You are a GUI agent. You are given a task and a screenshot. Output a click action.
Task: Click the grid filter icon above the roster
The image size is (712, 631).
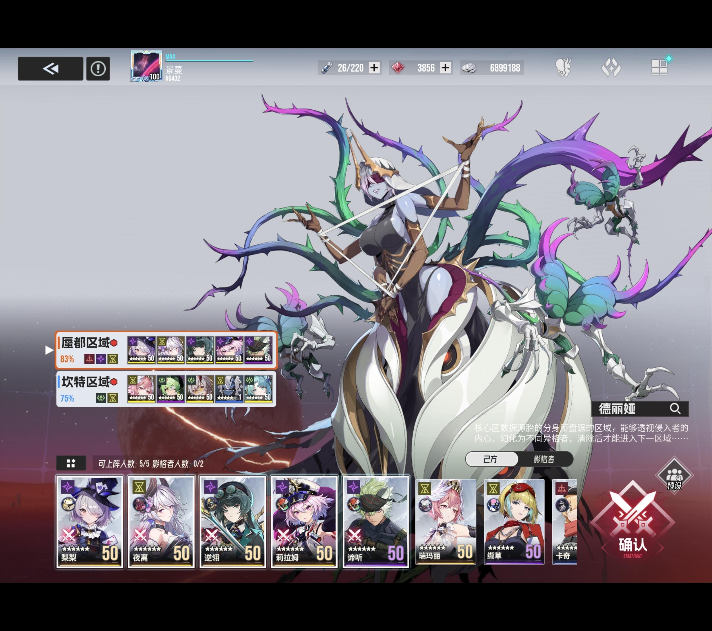[x=71, y=463]
